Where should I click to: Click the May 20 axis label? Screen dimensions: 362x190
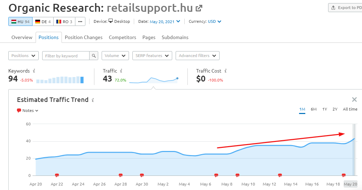click(351, 184)
